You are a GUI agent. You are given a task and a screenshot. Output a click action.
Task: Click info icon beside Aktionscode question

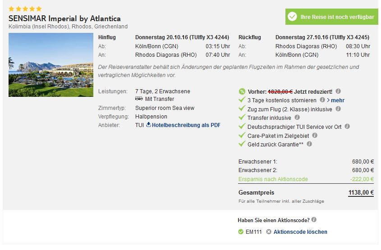pos(314,220)
